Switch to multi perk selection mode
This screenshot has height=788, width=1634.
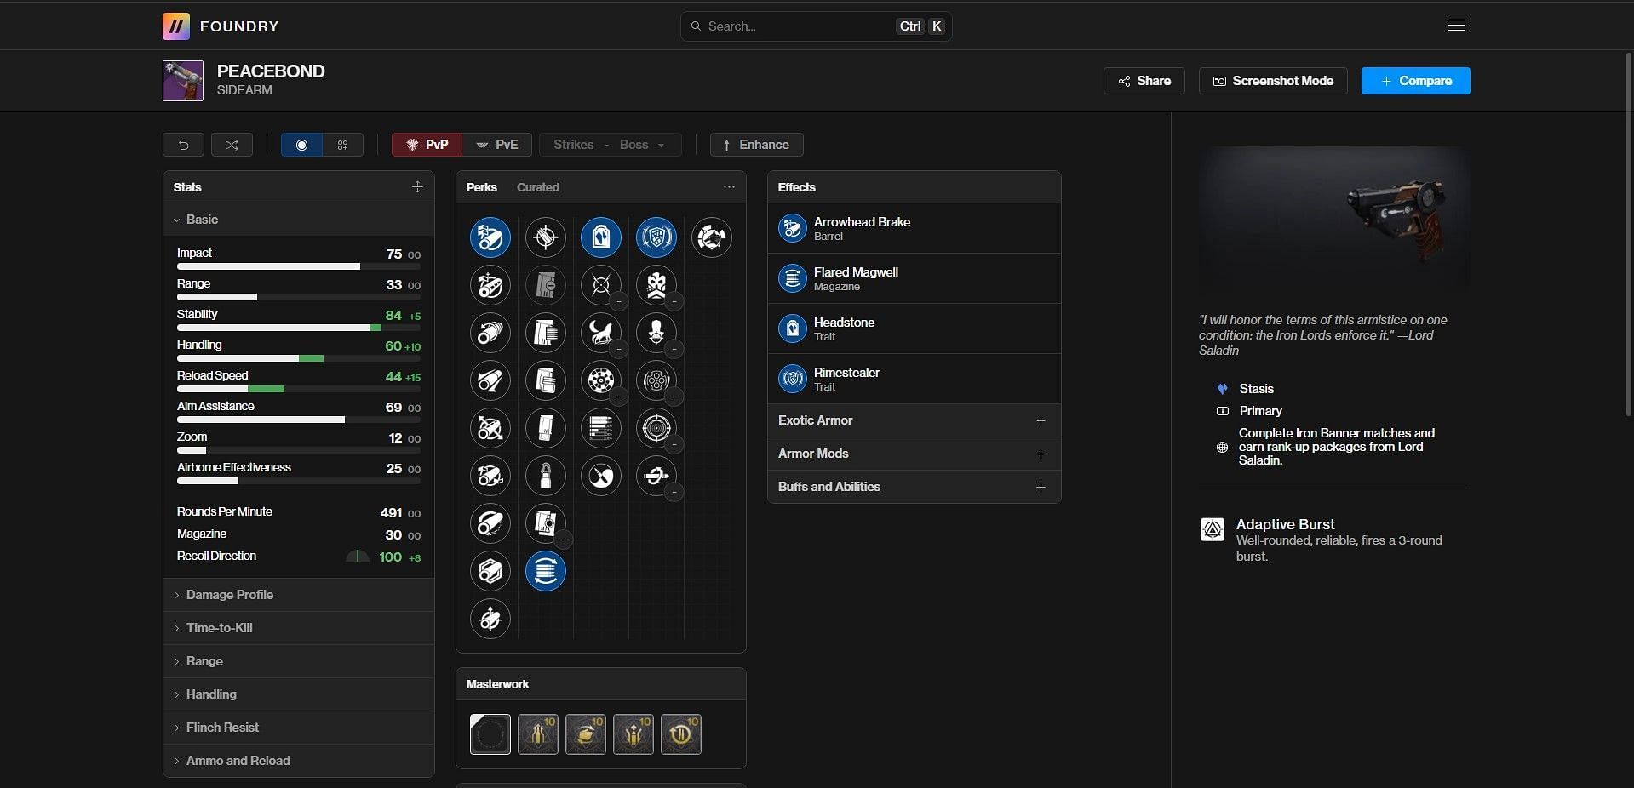(343, 145)
